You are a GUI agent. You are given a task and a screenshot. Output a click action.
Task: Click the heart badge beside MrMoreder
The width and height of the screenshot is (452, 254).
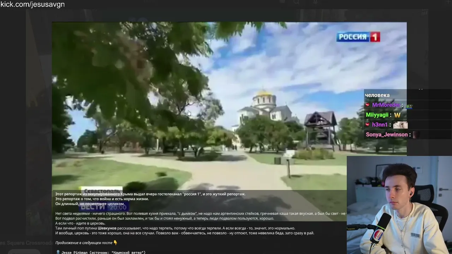click(x=368, y=105)
